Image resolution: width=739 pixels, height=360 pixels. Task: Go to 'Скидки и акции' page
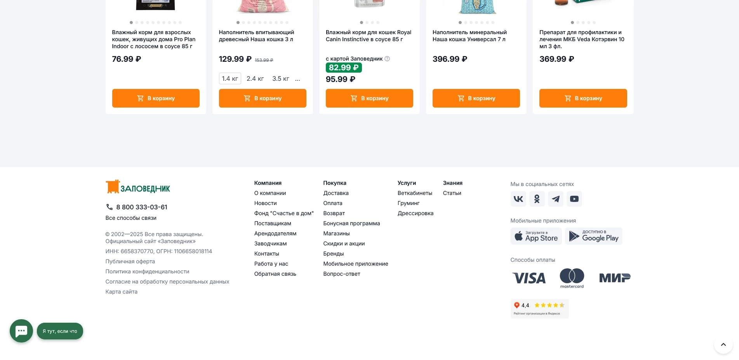tap(344, 243)
